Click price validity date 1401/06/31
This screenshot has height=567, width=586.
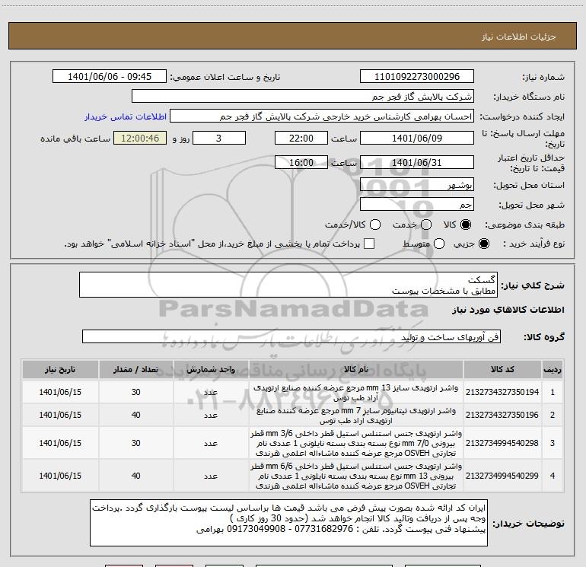tap(417, 163)
